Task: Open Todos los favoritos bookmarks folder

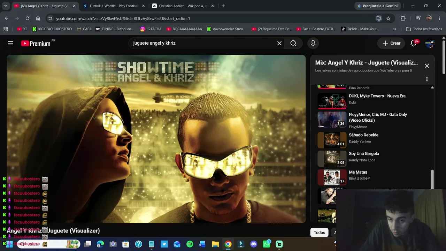Action: click(424, 29)
